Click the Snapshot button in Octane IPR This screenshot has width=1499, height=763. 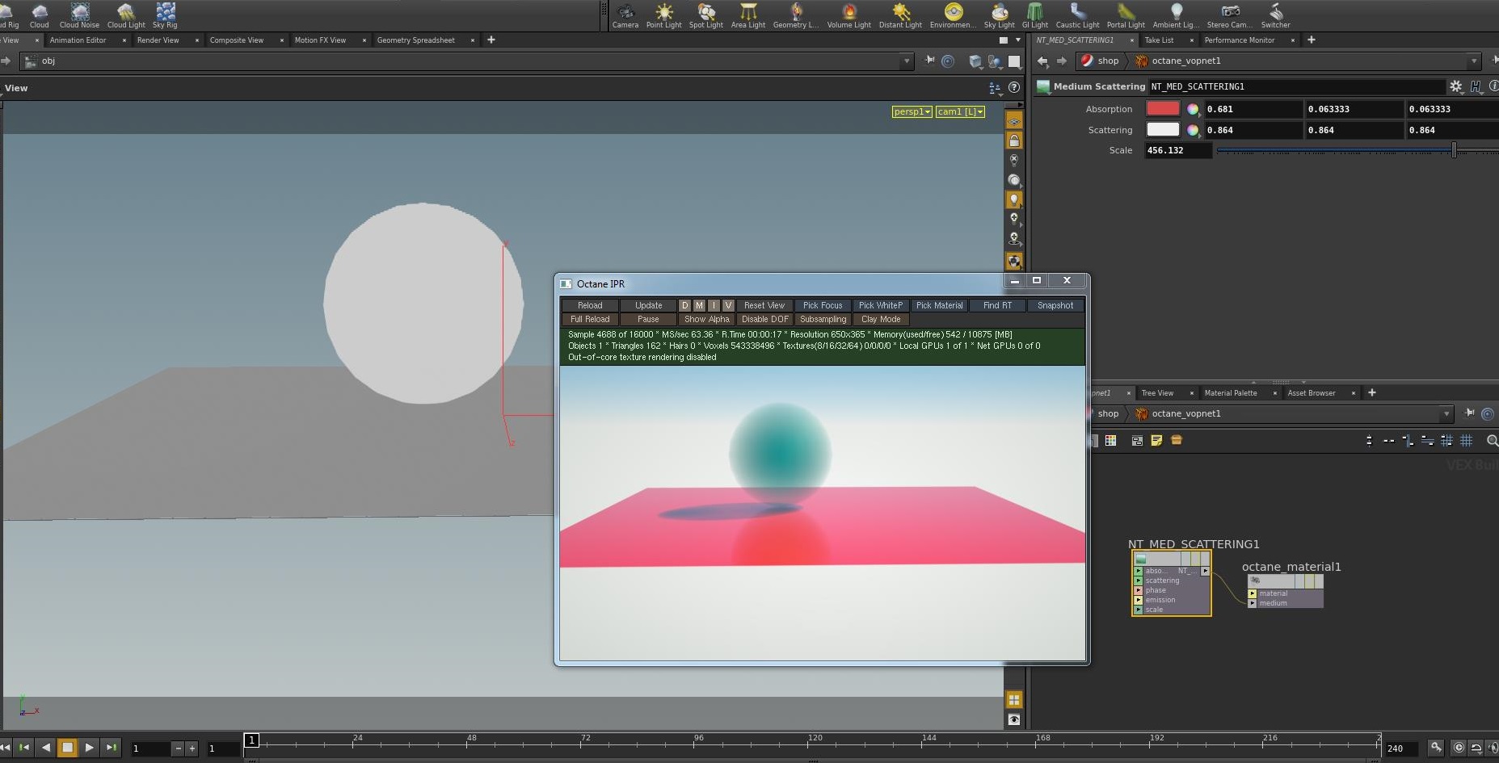pyautogui.click(x=1055, y=305)
